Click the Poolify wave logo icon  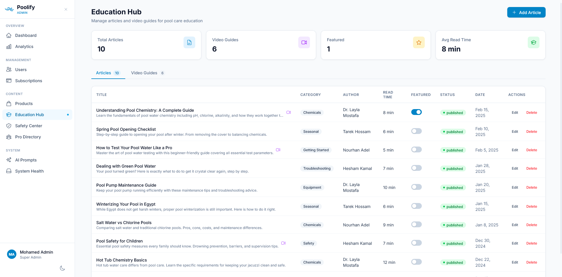9,9
